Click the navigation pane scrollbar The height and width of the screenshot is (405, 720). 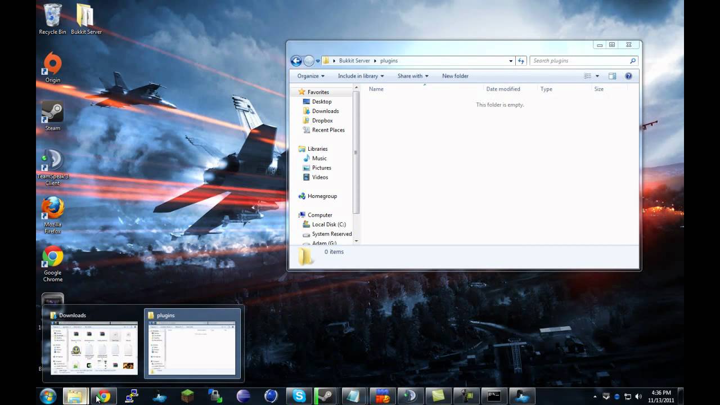pyautogui.click(x=356, y=152)
